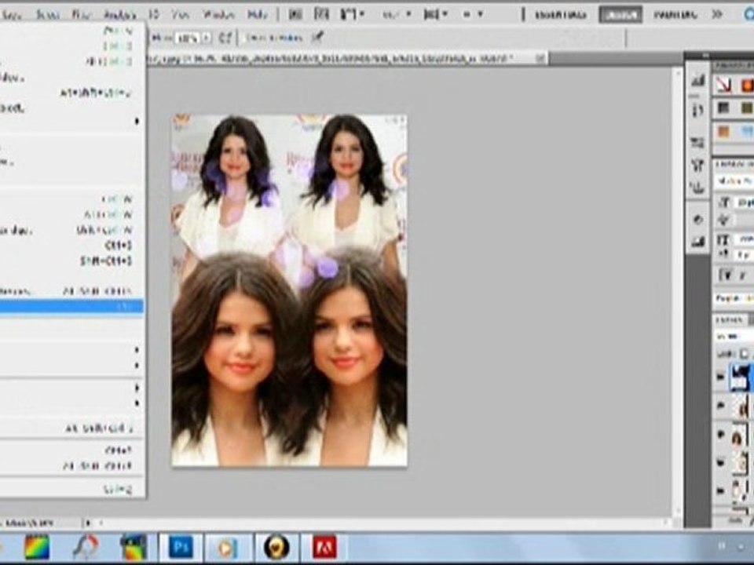Toggle visibility of fourth layer in Layers panel
This screenshot has width=754, height=565.
(x=720, y=463)
